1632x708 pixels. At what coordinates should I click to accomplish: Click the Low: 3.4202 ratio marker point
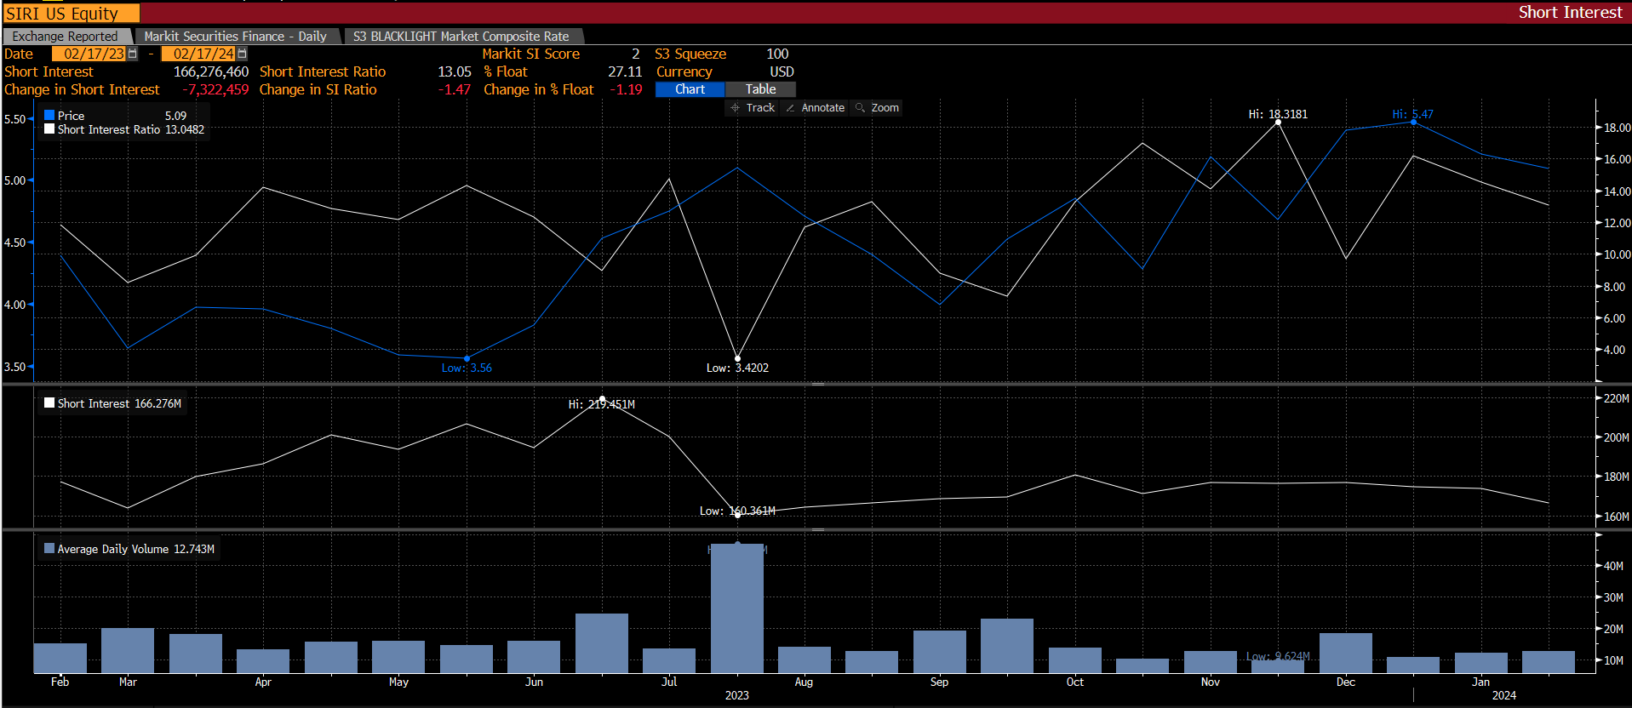point(737,358)
